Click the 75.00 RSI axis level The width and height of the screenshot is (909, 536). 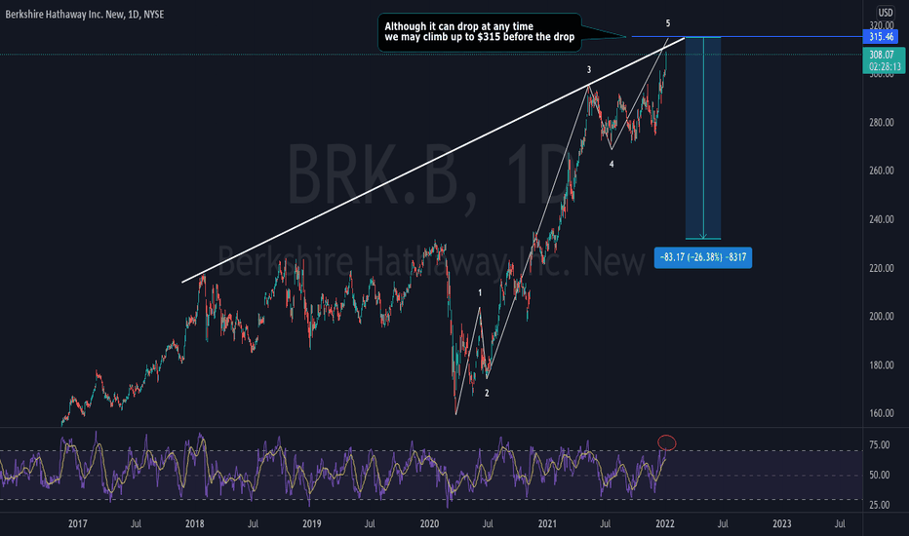[880, 445]
